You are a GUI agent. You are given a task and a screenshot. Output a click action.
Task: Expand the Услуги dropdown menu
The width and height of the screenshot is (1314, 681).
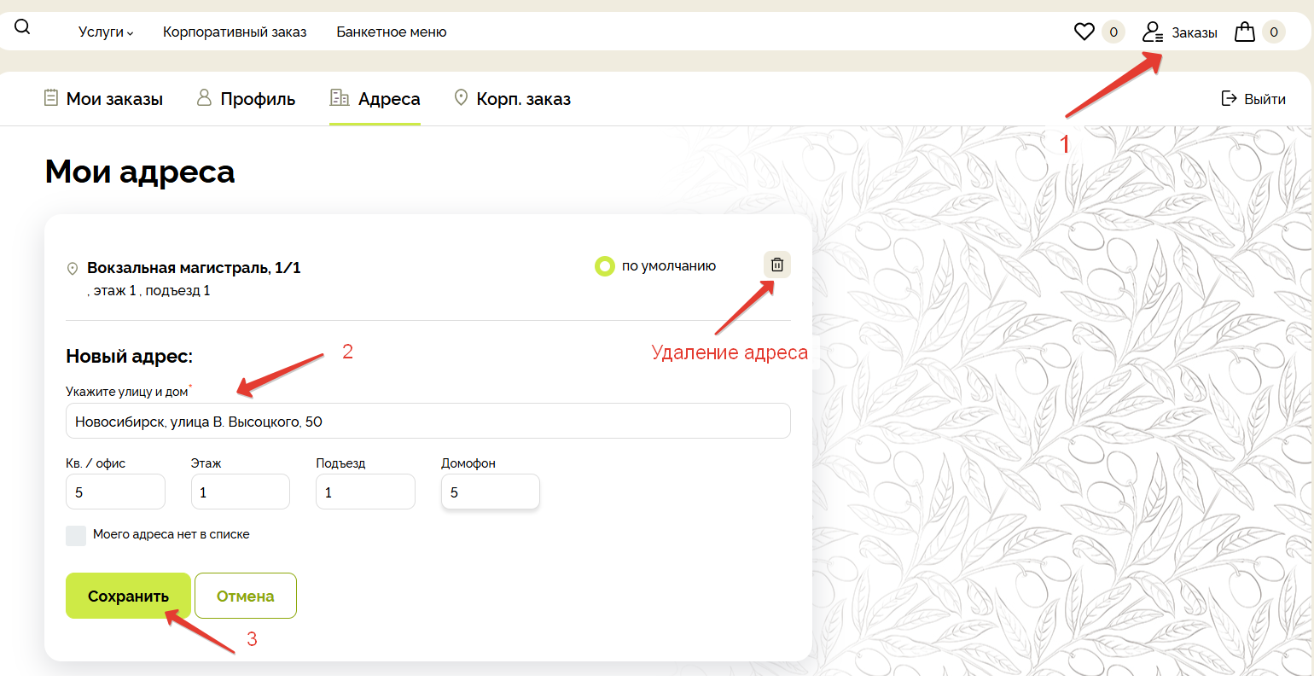(106, 32)
